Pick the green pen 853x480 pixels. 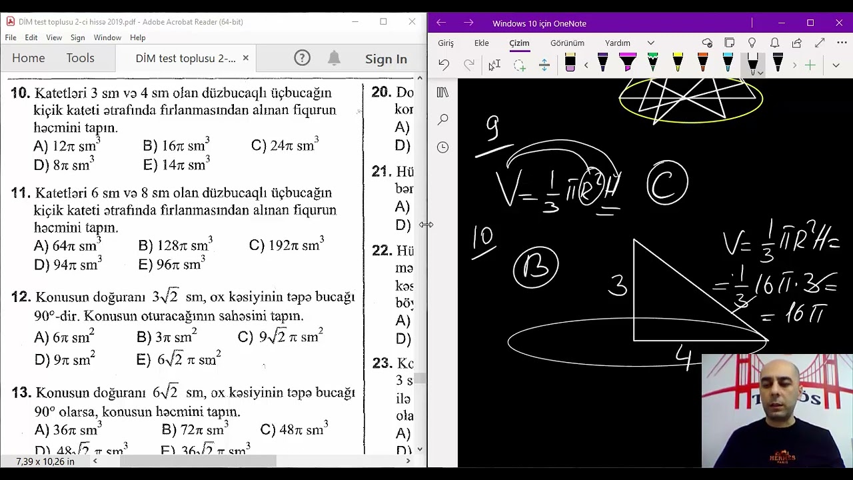click(x=652, y=63)
